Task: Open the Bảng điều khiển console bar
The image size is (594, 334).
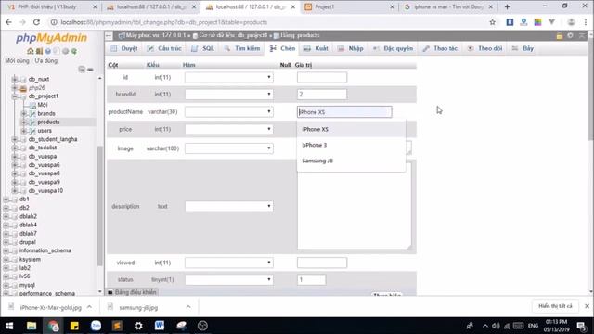Action: (x=132, y=292)
